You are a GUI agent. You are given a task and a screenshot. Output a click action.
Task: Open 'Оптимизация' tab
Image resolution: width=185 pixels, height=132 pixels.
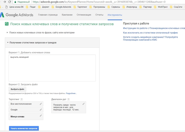pos(84,15)
